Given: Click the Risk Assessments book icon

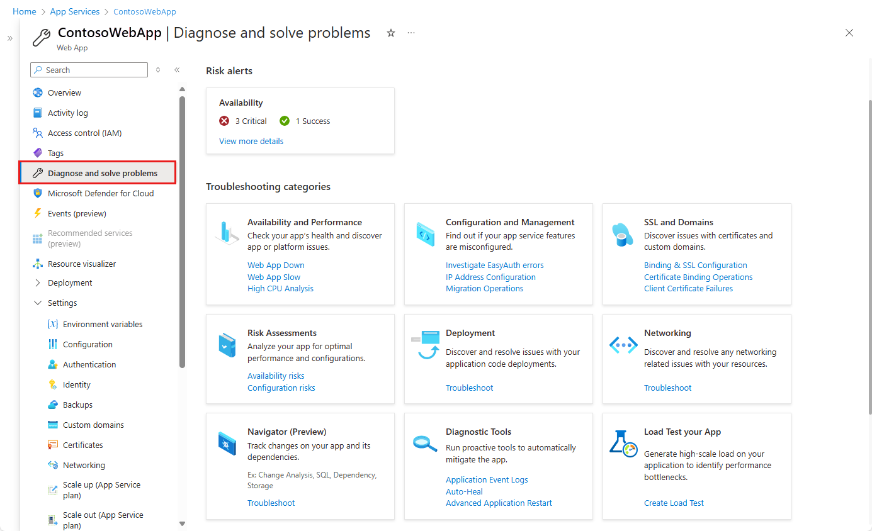Looking at the screenshot, I should (227, 345).
